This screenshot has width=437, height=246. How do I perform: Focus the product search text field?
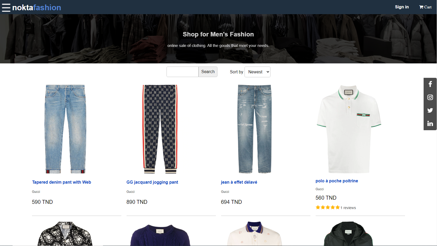(x=183, y=72)
